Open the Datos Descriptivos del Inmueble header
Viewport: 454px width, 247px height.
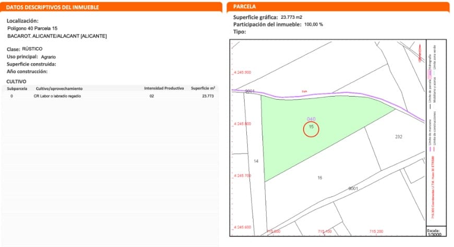click(52, 7)
